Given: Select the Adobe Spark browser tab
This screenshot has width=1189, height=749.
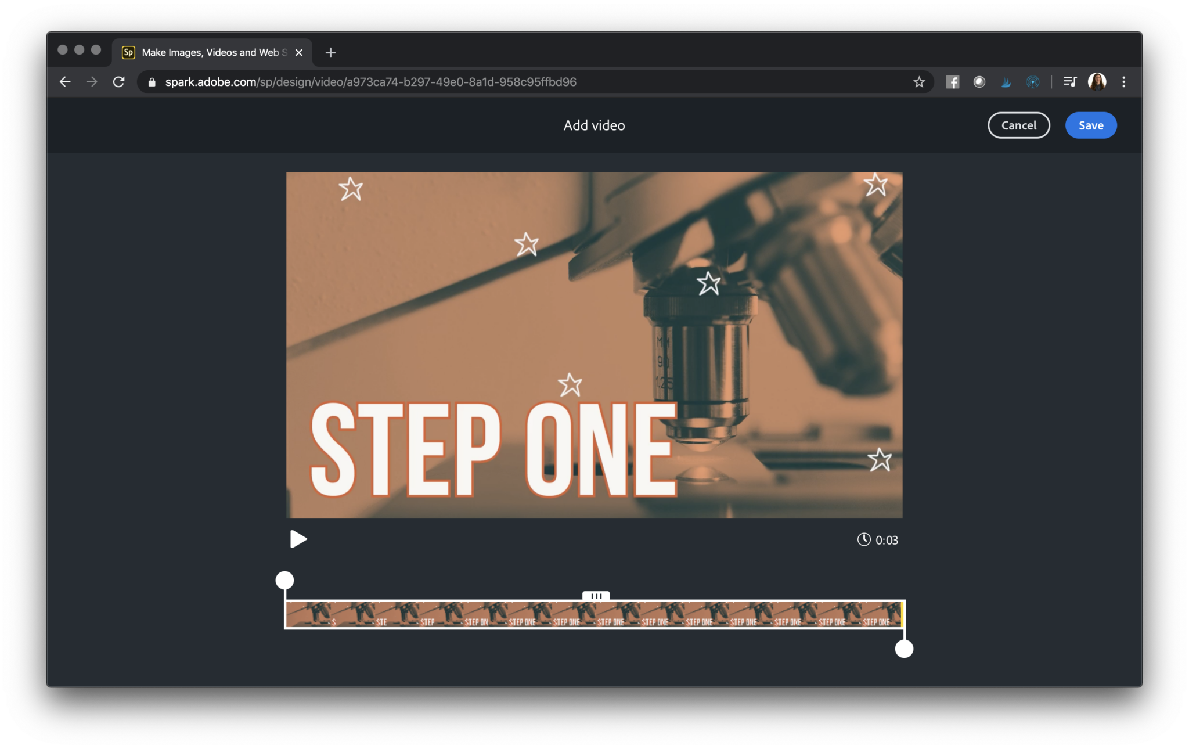Looking at the screenshot, I should pos(212,52).
